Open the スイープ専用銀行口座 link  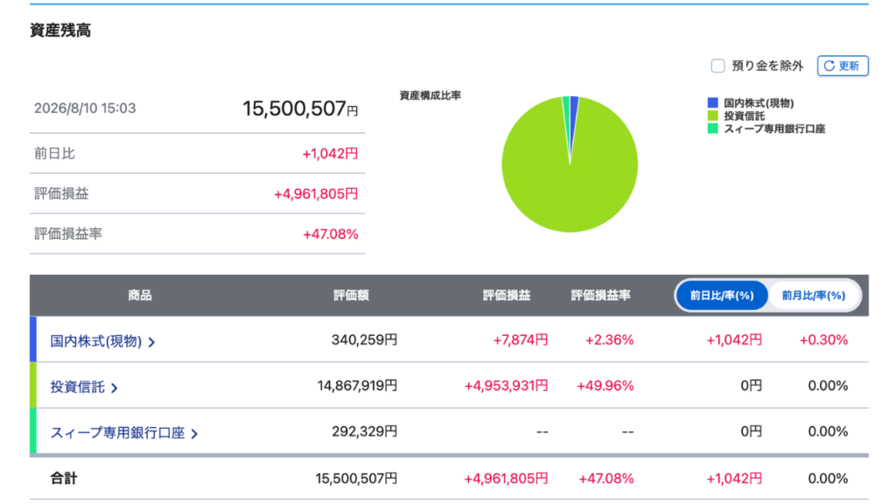coord(118,432)
